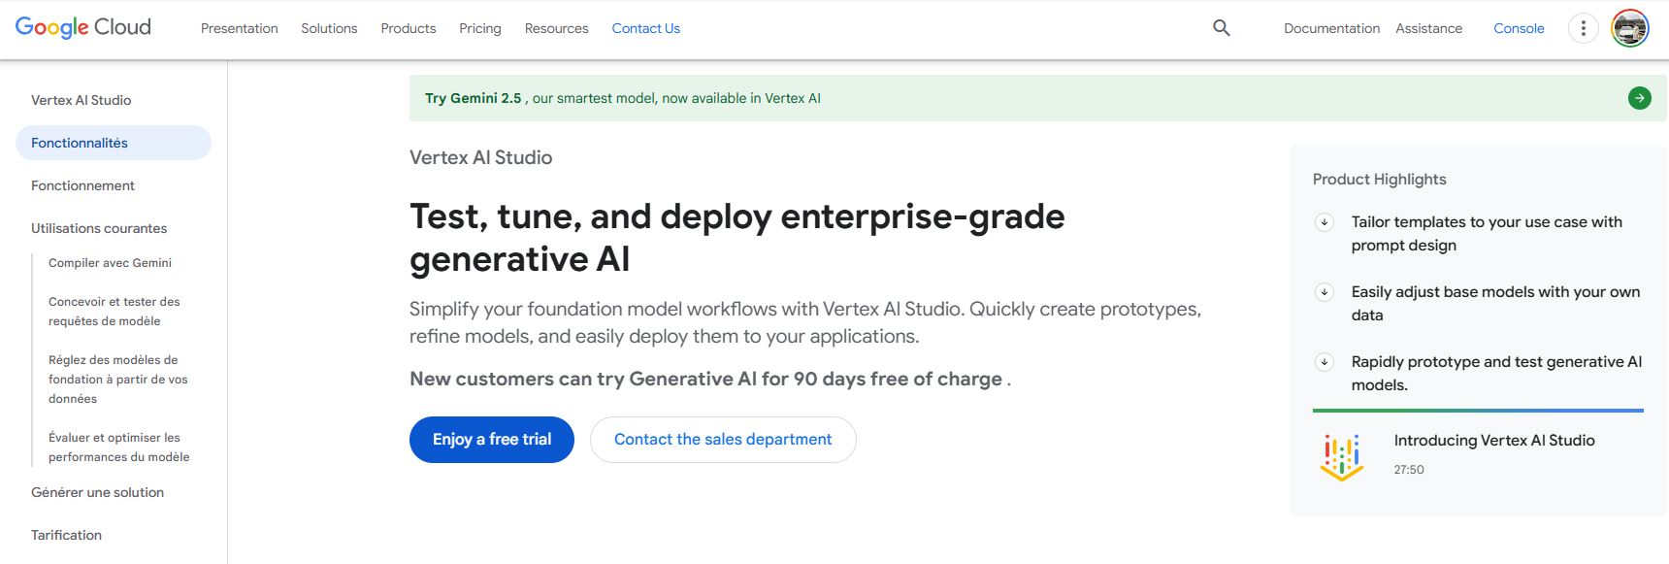This screenshot has height=564, width=1669.
Task: Click the green arrow in Gemini banner
Action: (1640, 98)
